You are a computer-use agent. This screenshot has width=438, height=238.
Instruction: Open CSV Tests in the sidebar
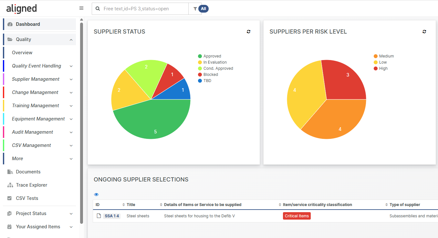(x=27, y=198)
